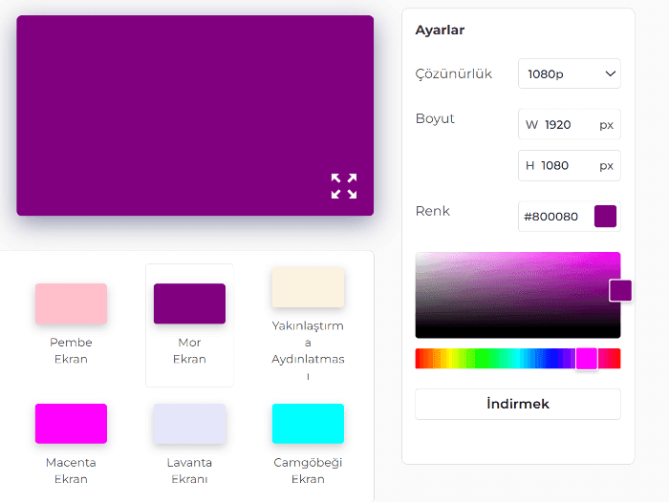Click the hex color field #800080
Viewport: 669px width, 502px height.
pyautogui.click(x=551, y=217)
